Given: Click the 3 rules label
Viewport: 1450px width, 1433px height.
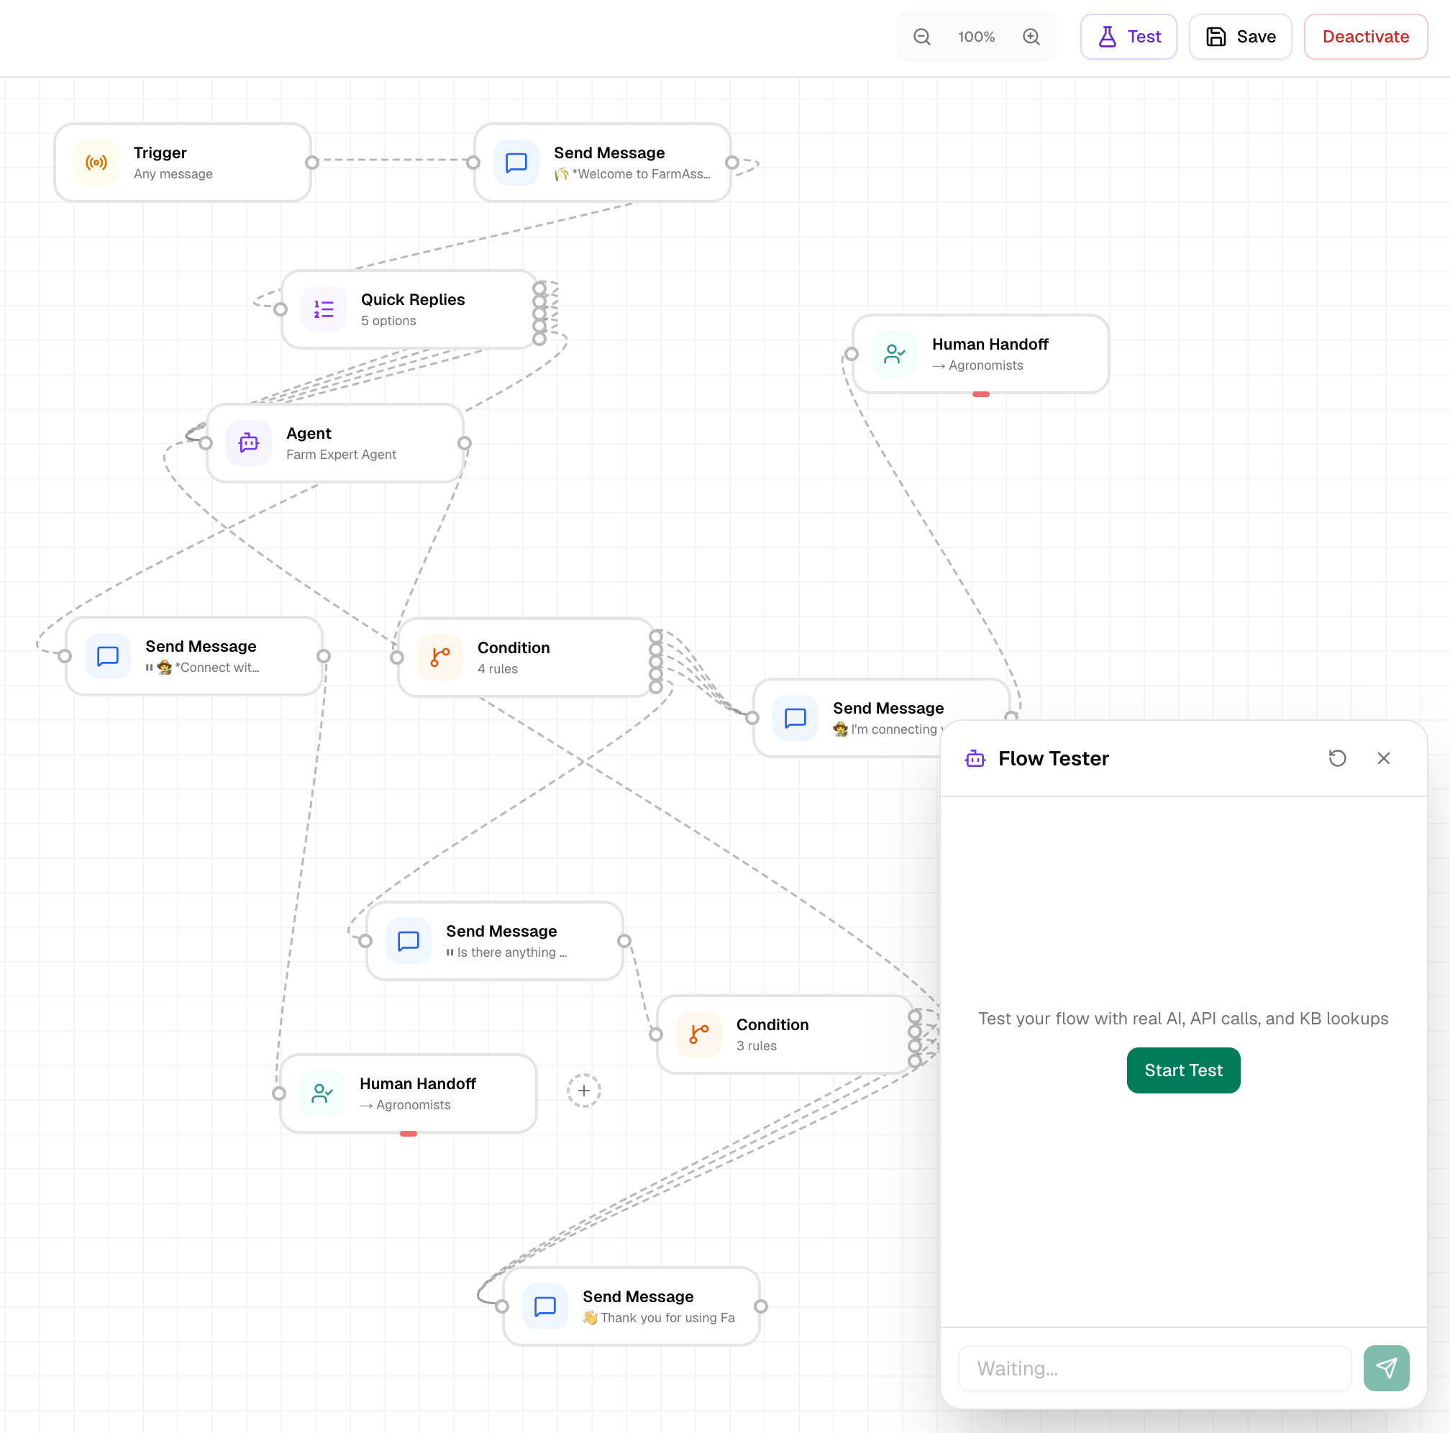Looking at the screenshot, I should point(757,1046).
